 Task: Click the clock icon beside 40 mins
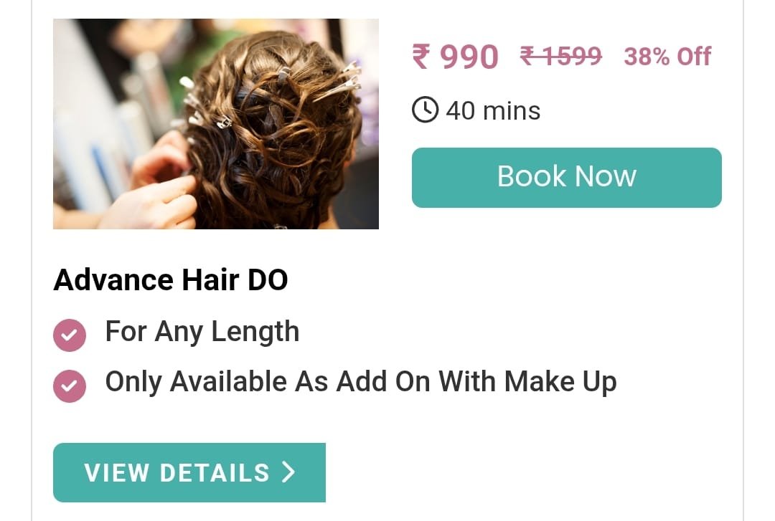tap(425, 110)
